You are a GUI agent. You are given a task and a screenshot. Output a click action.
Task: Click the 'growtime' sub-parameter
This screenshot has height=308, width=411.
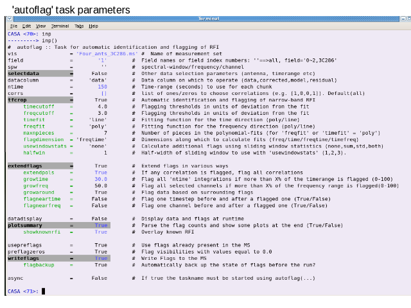36,179
